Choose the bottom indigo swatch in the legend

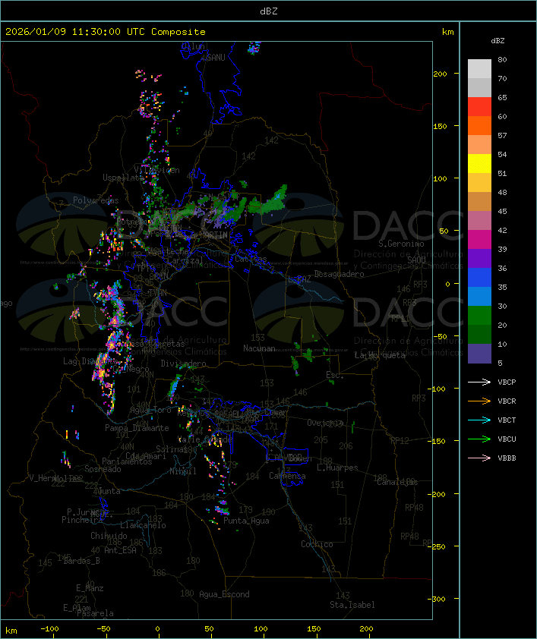click(x=479, y=353)
